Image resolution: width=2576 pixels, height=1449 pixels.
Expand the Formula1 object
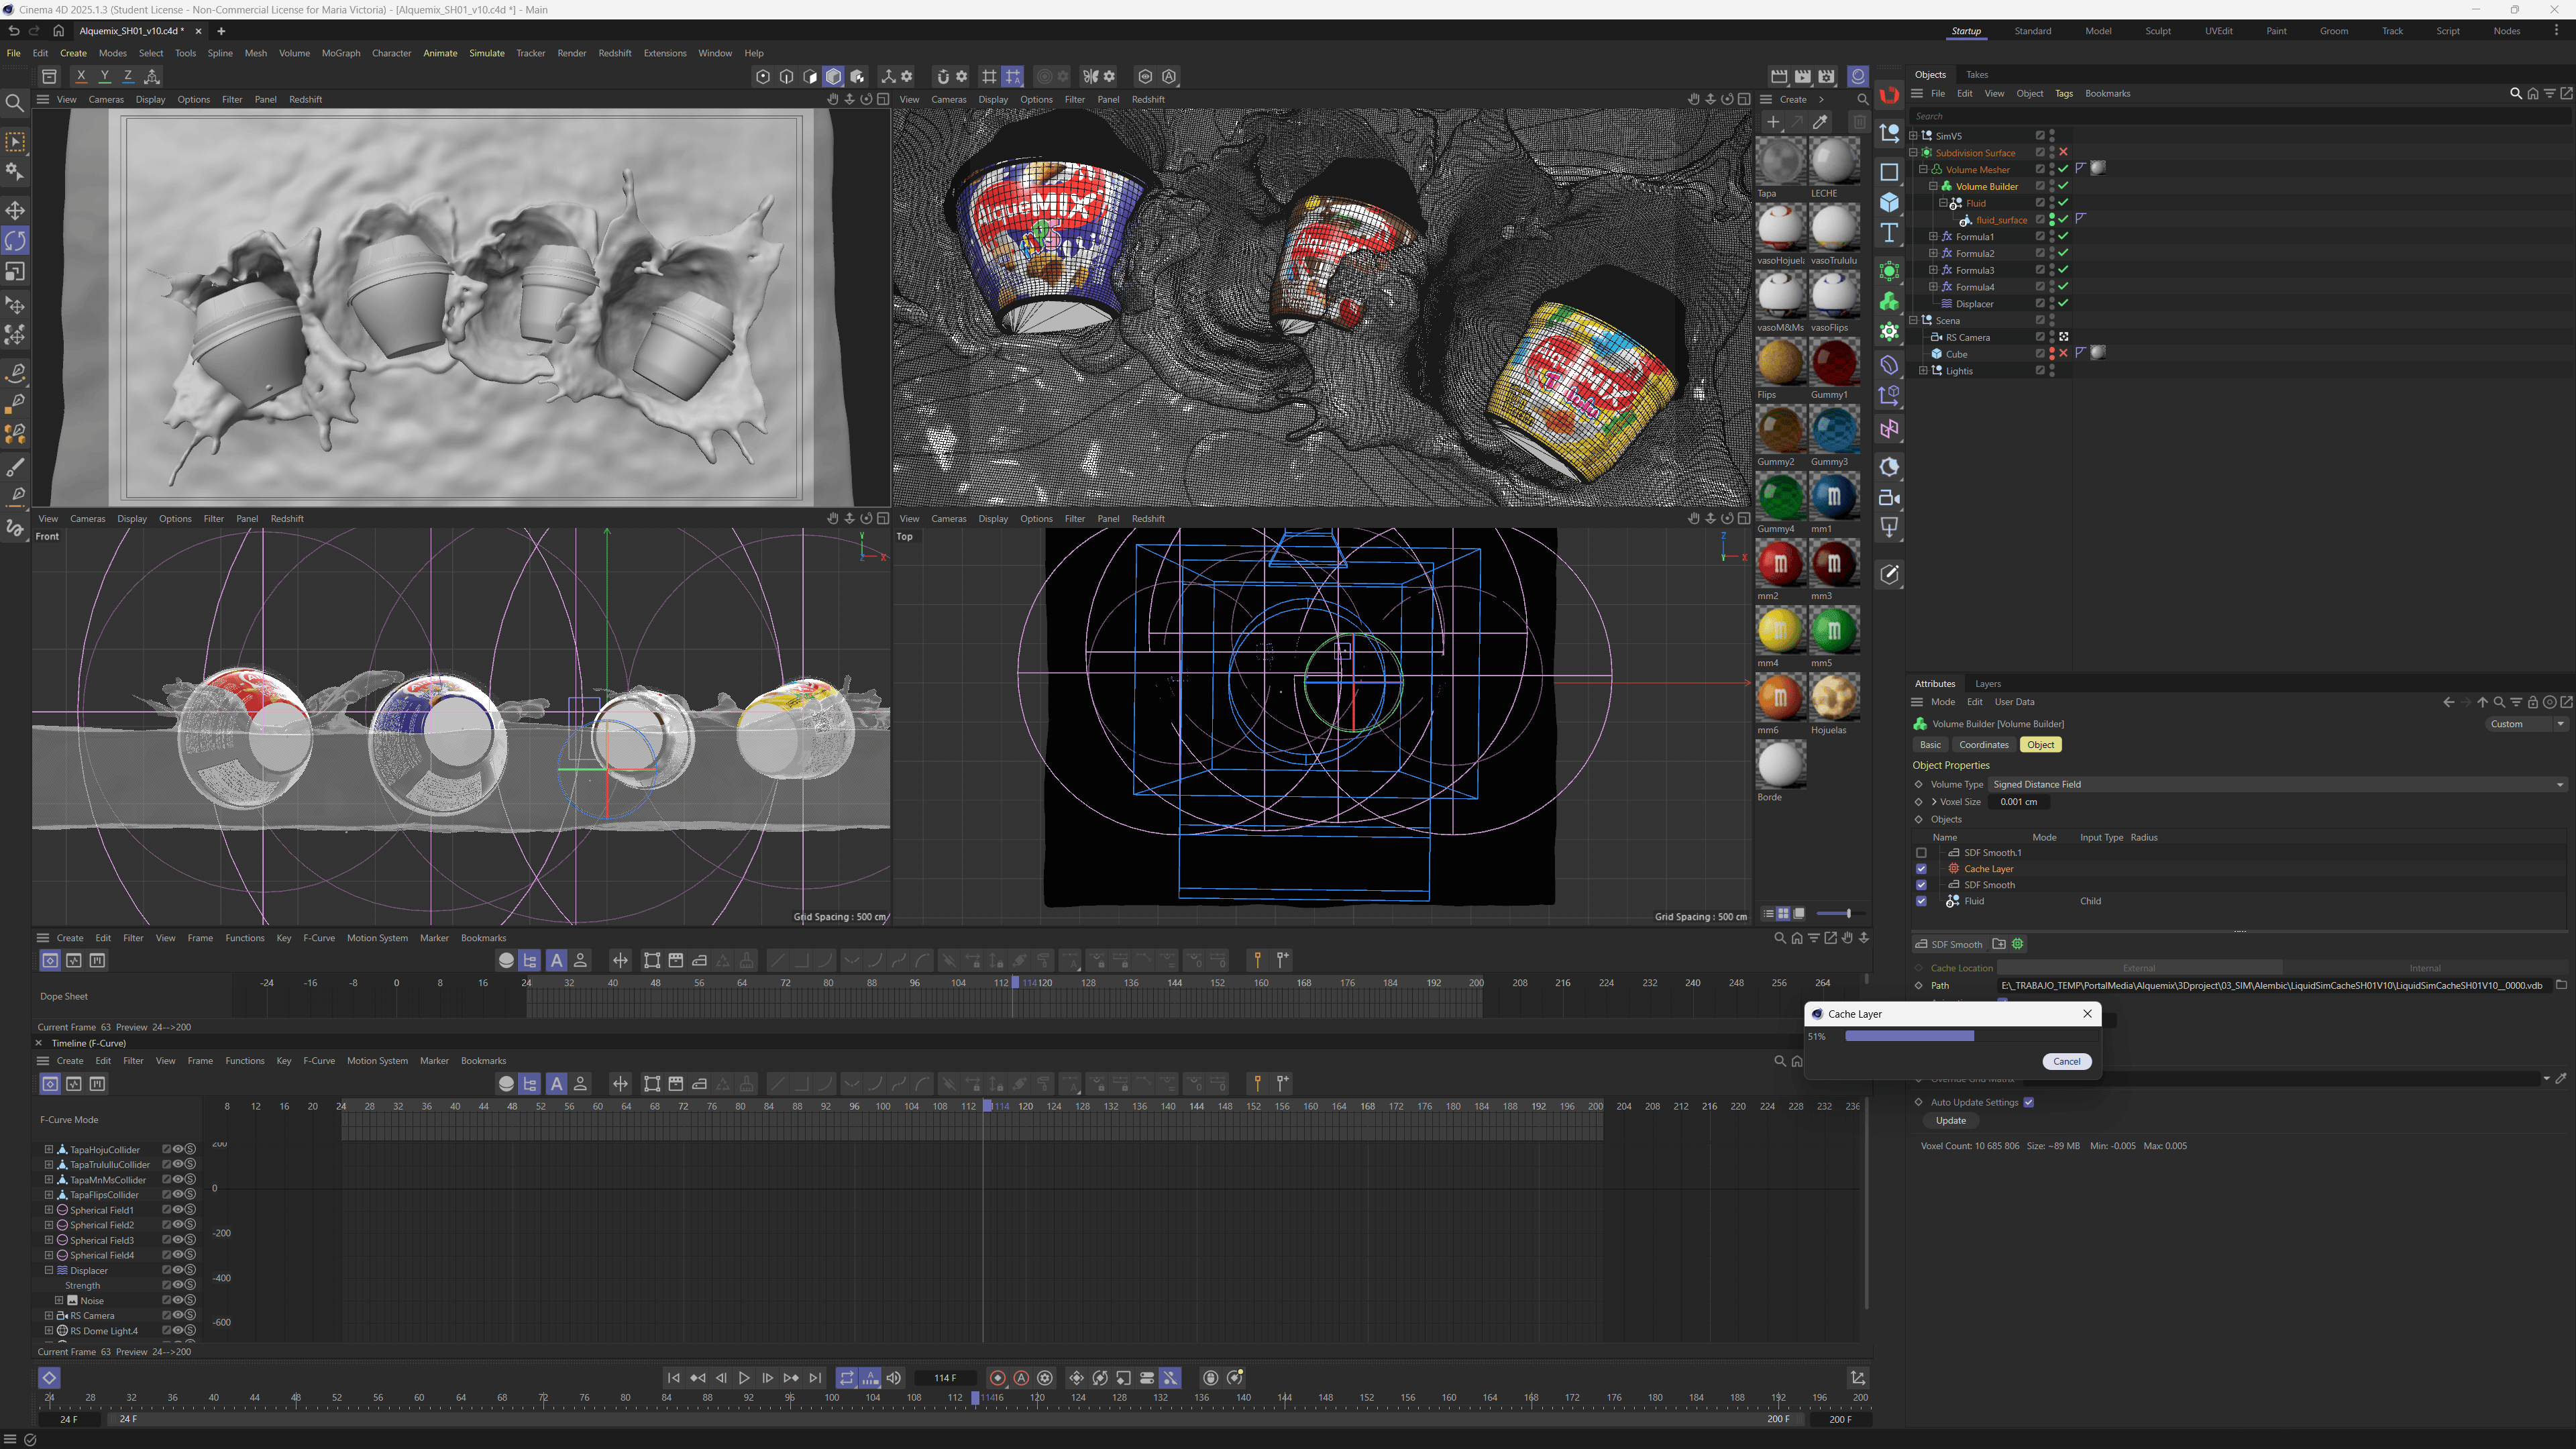(x=1933, y=237)
